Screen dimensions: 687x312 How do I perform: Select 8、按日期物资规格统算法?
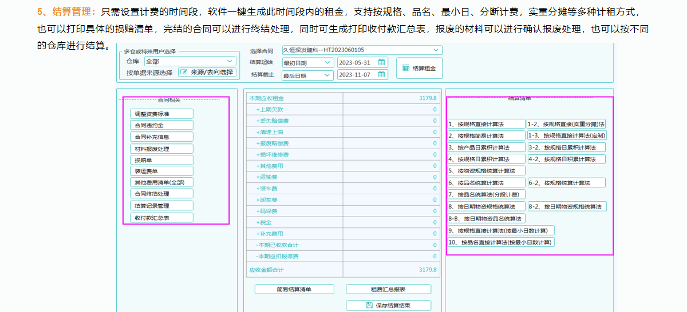(x=487, y=206)
